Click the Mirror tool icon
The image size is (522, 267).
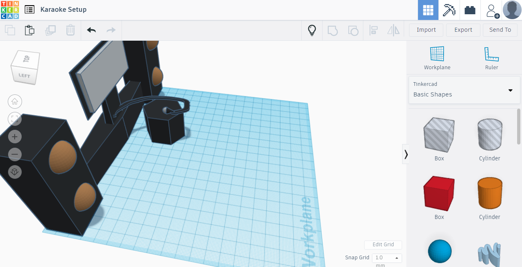coord(394,30)
